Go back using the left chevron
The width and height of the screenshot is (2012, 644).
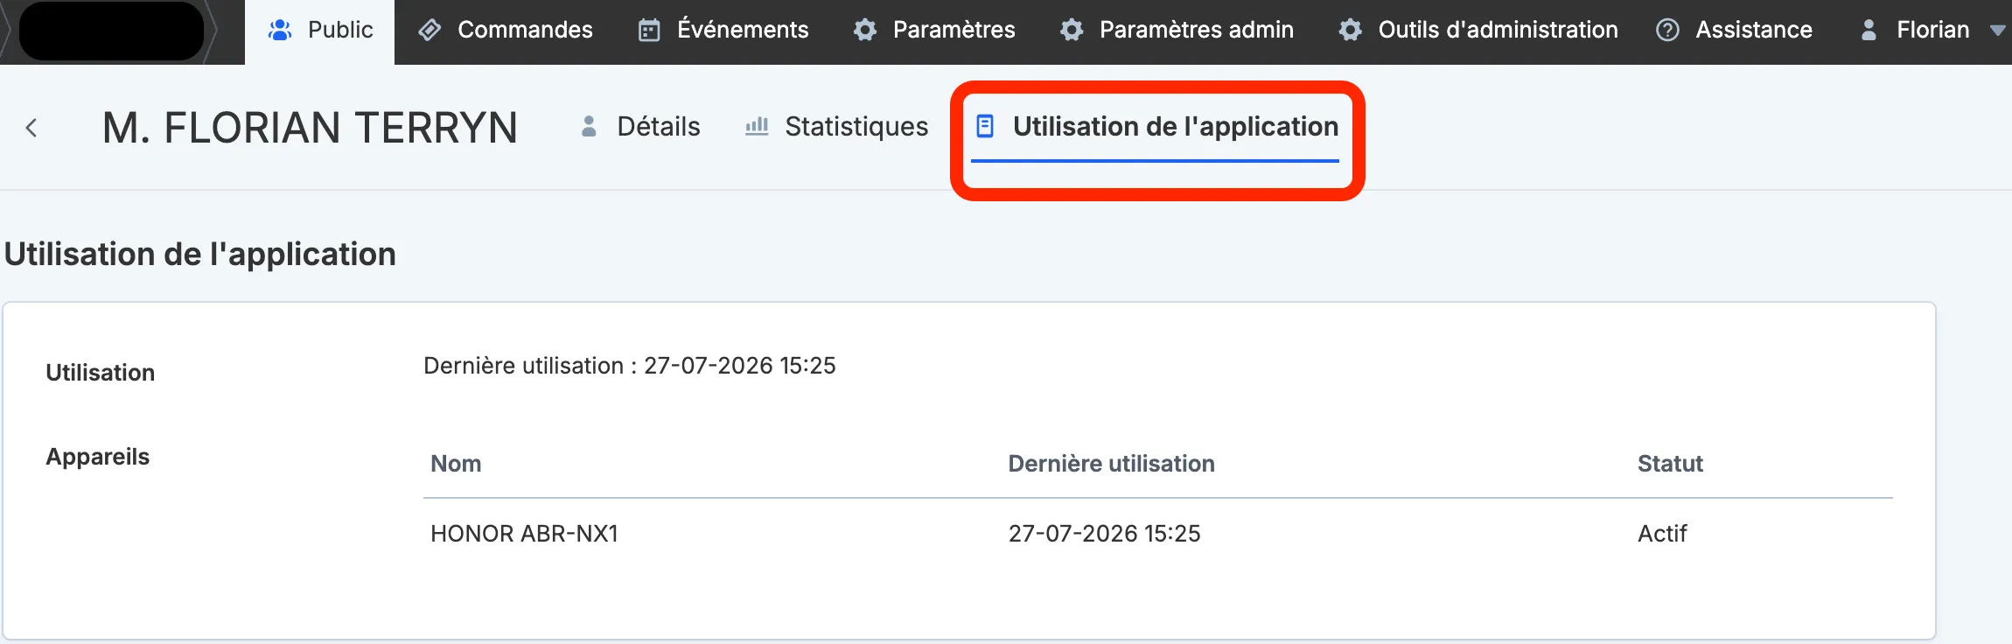[31, 129]
